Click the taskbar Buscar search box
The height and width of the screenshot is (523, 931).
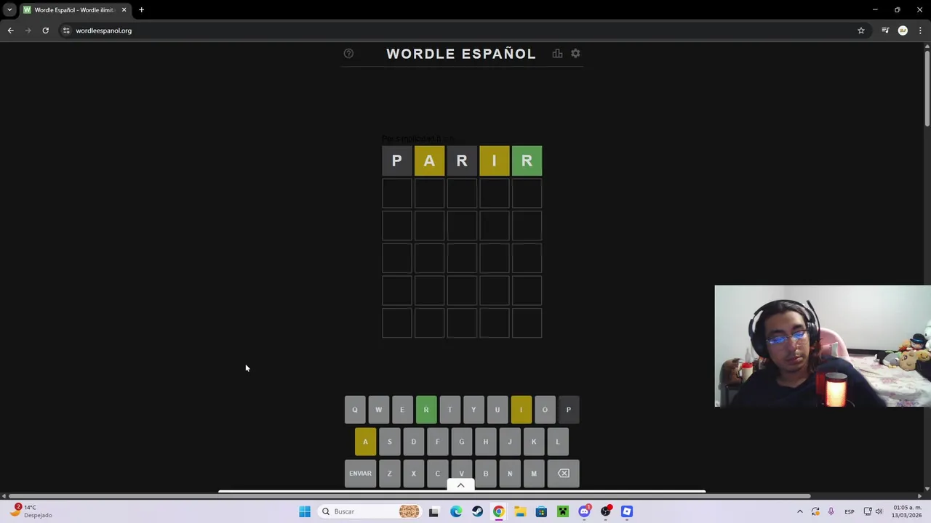coord(371,511)
